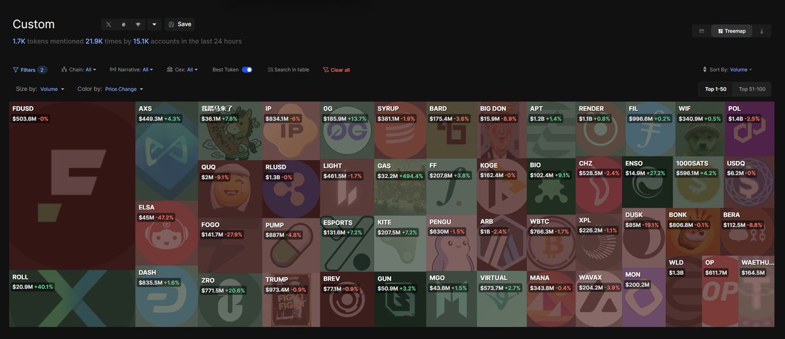Click the BIO token logo tile
The width and height of the screenshot is (785, 339).
coord(551,187)
